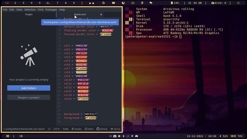Open the Edit menu

pos(12,10)
